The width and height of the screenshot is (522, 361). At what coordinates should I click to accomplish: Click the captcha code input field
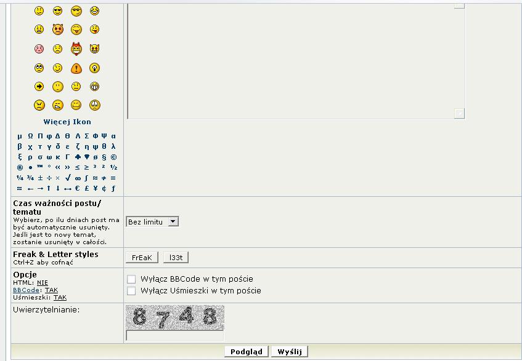tap(174, 336)
